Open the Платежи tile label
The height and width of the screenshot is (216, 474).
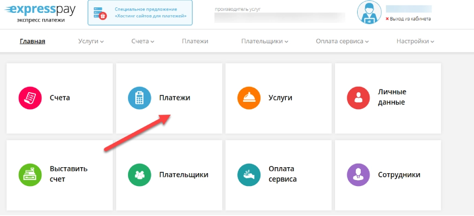175,98
